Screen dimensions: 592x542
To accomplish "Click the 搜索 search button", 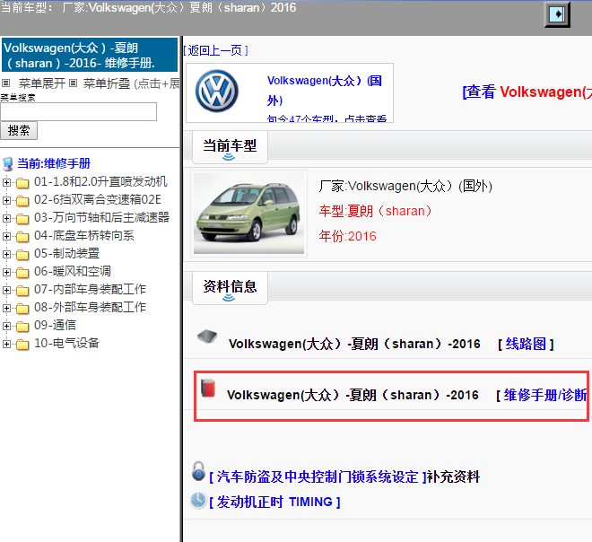I will [19, 131].
